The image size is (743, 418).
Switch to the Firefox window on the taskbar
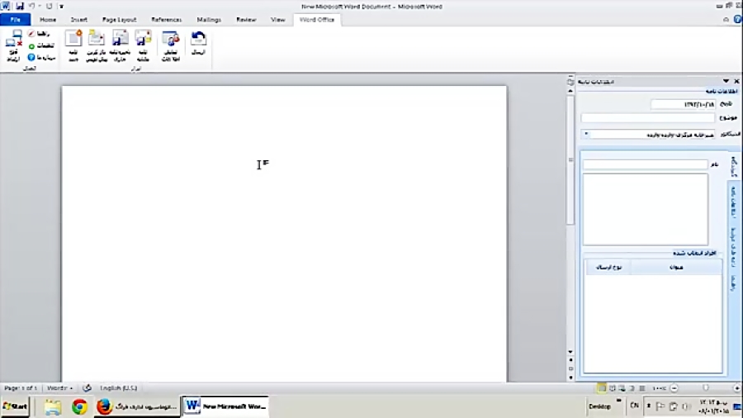(x=136, y=406)
